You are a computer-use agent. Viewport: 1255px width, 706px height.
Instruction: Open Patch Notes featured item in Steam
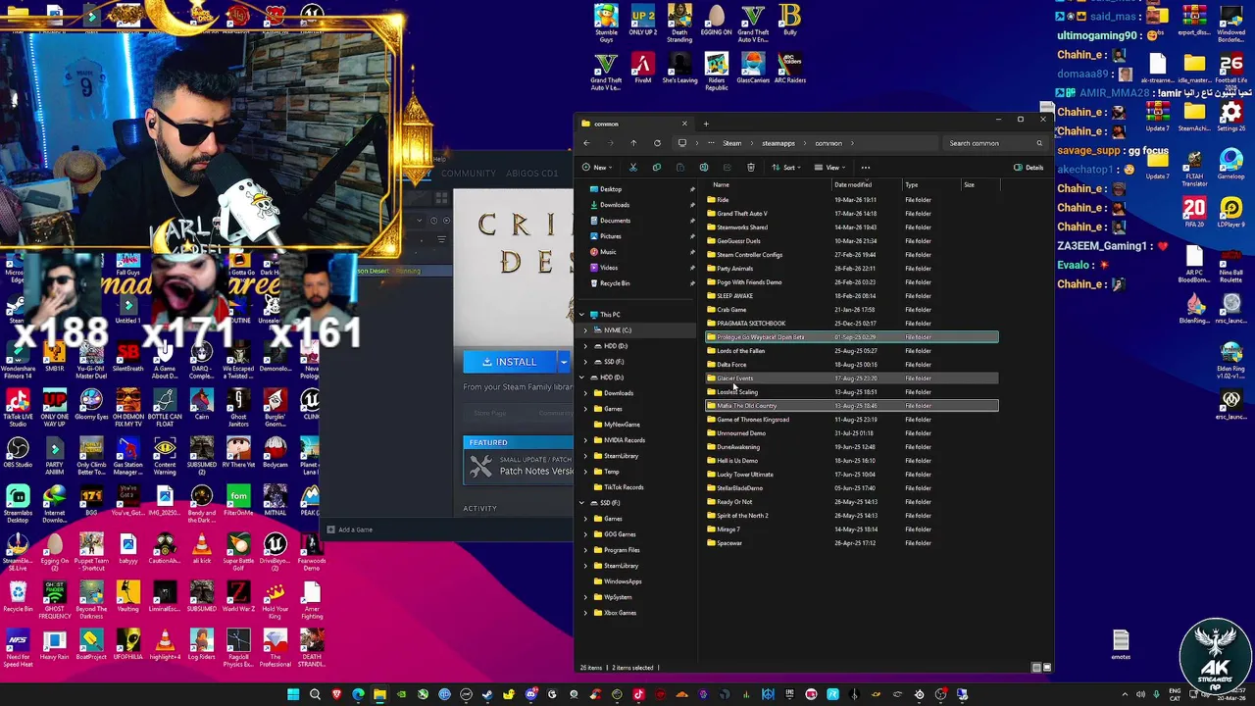point(519,466)
